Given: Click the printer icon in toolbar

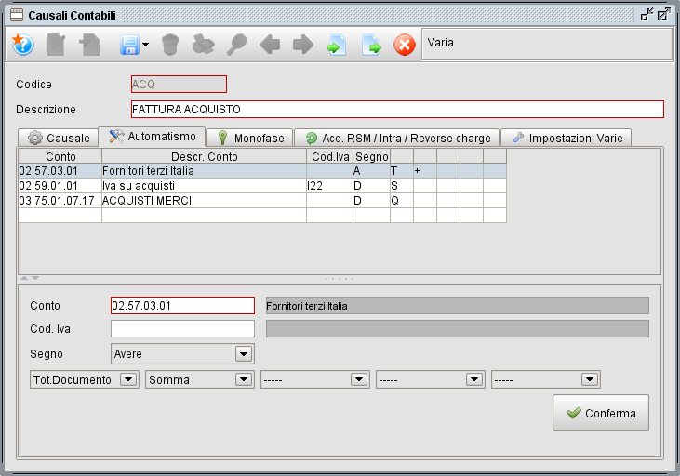Looking at the screenshot, I should 203,45.
